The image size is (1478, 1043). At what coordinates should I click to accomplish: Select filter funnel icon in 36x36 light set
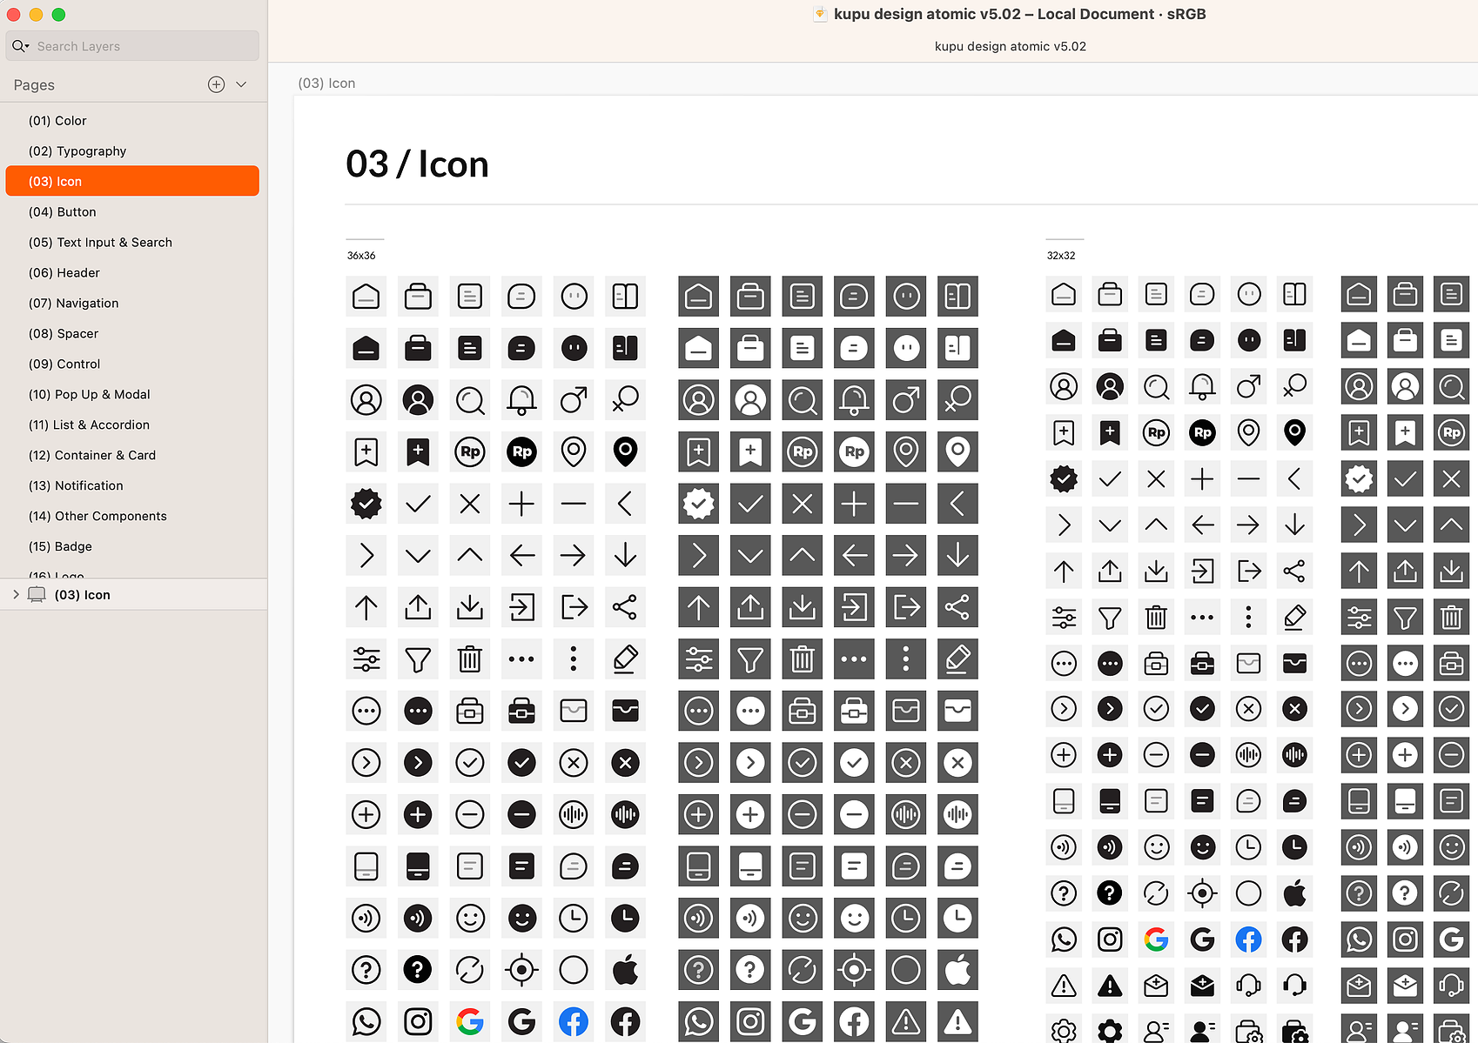pyautogui.click(x=418, y=659)
